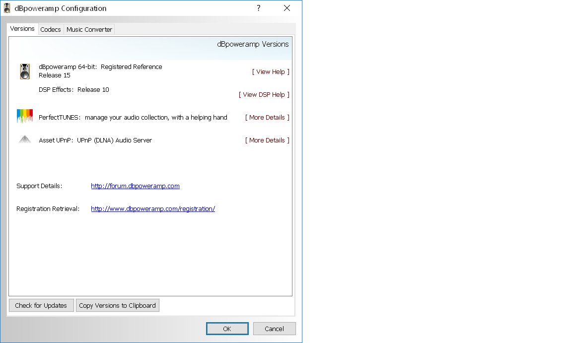Select the Versions tab
Image resolution: width=572 pixels, height=343 pixels.
click(x=22, y=29)
